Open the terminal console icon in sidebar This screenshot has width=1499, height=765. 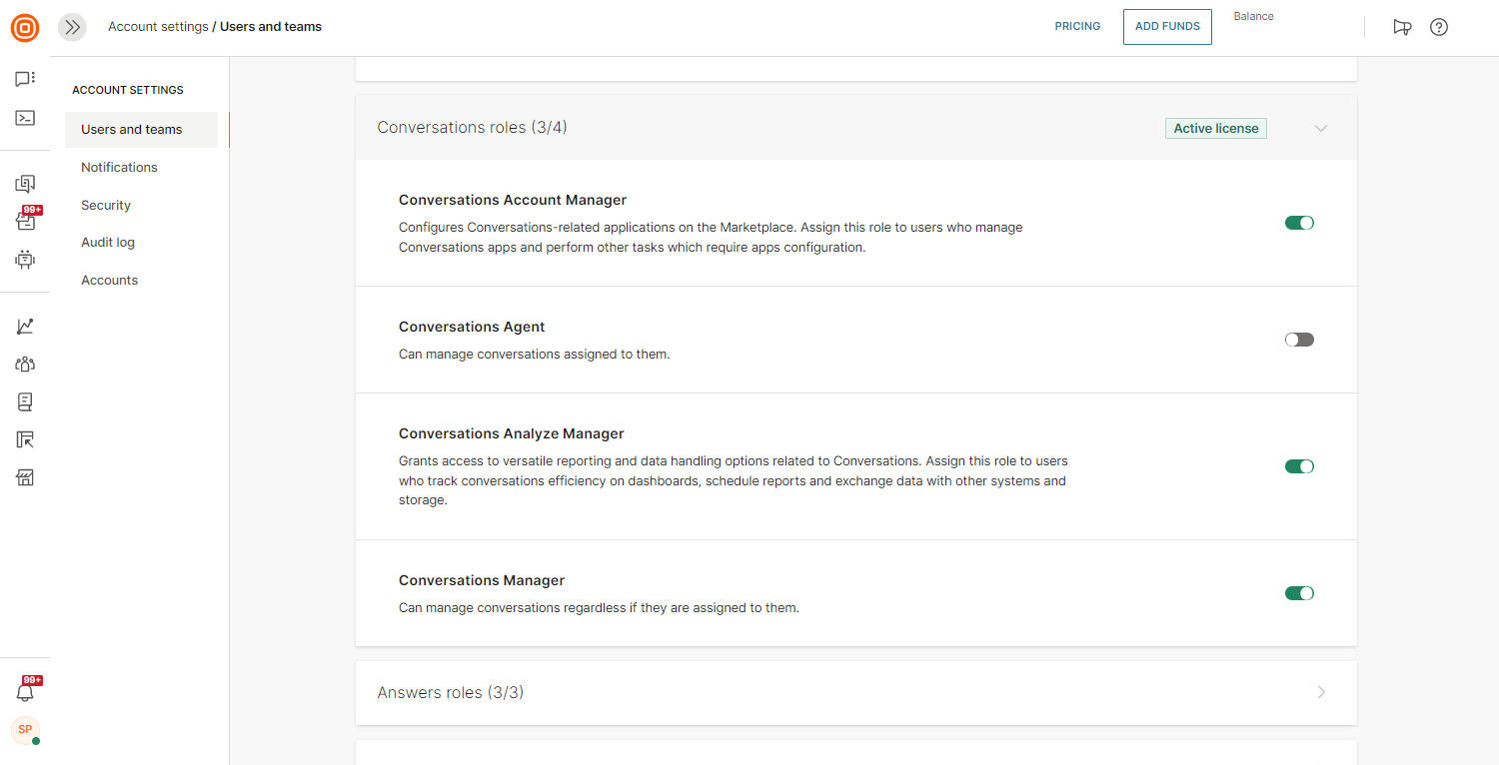25,118
